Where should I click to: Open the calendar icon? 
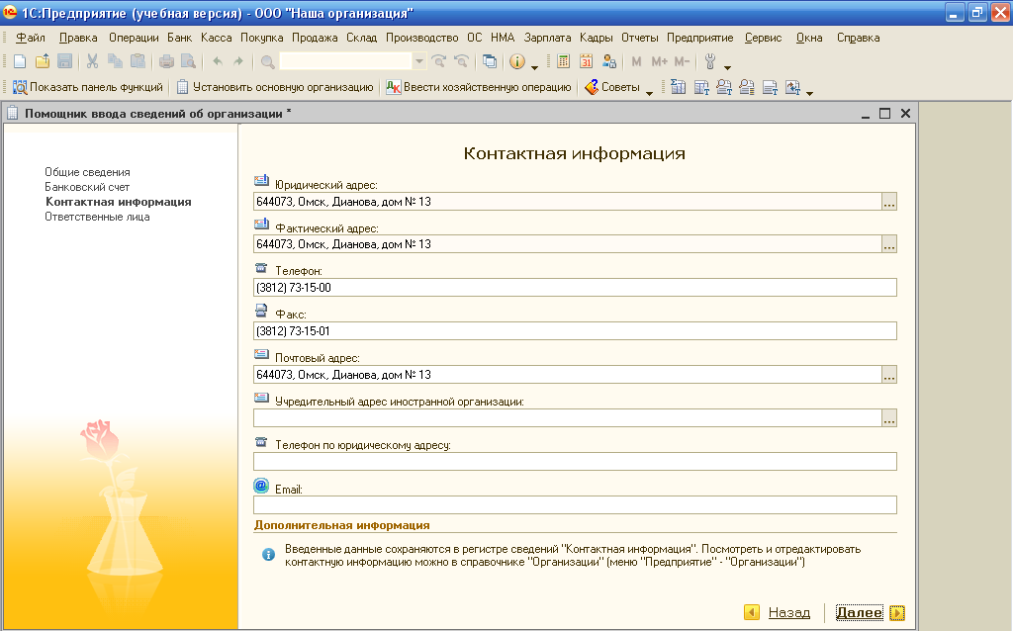(586, 61)
